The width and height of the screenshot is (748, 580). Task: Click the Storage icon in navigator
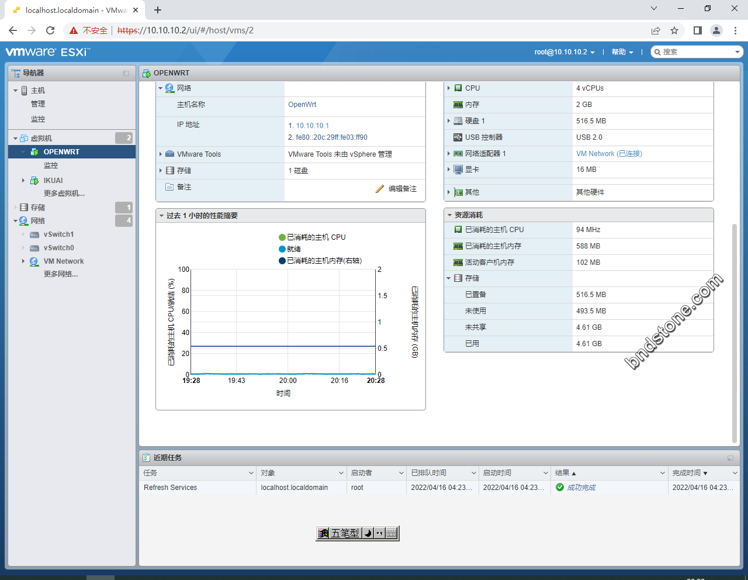click(x=24, y=208)
